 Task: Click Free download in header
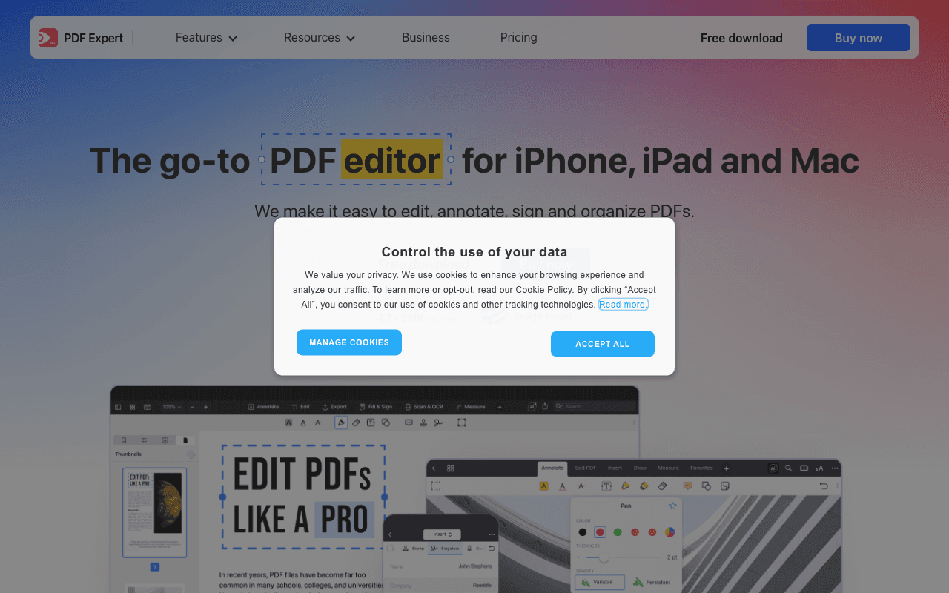[741, 38]
